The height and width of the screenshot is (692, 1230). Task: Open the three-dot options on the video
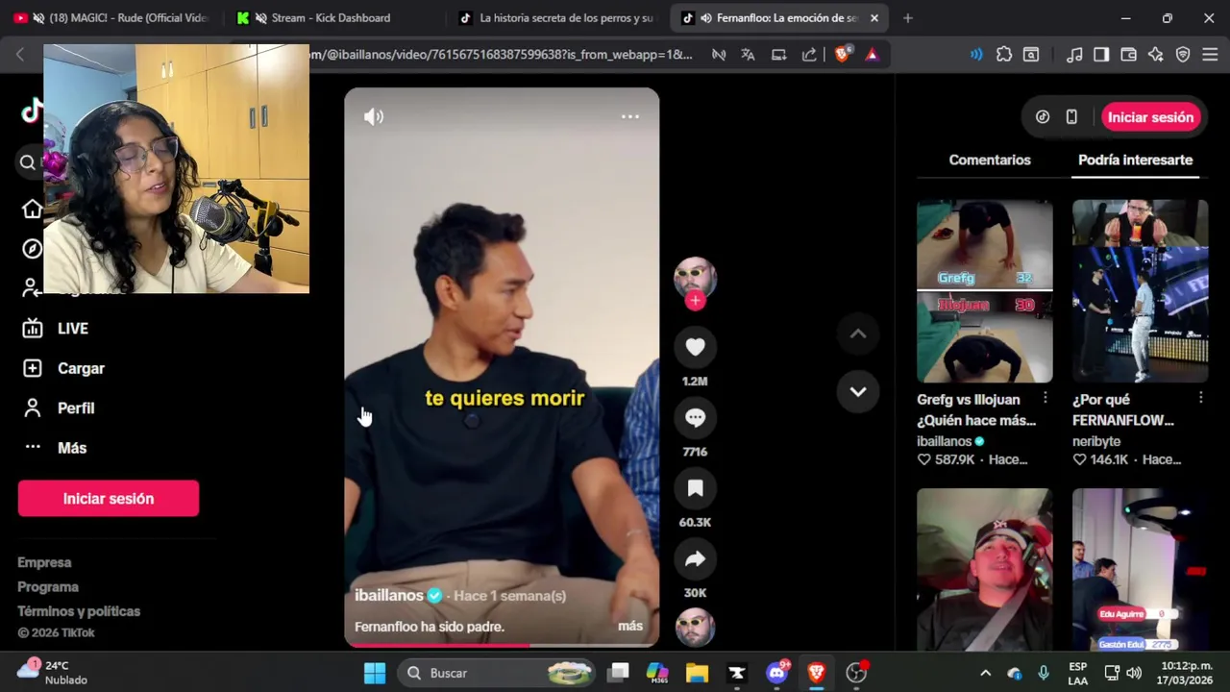coord(630,116)
